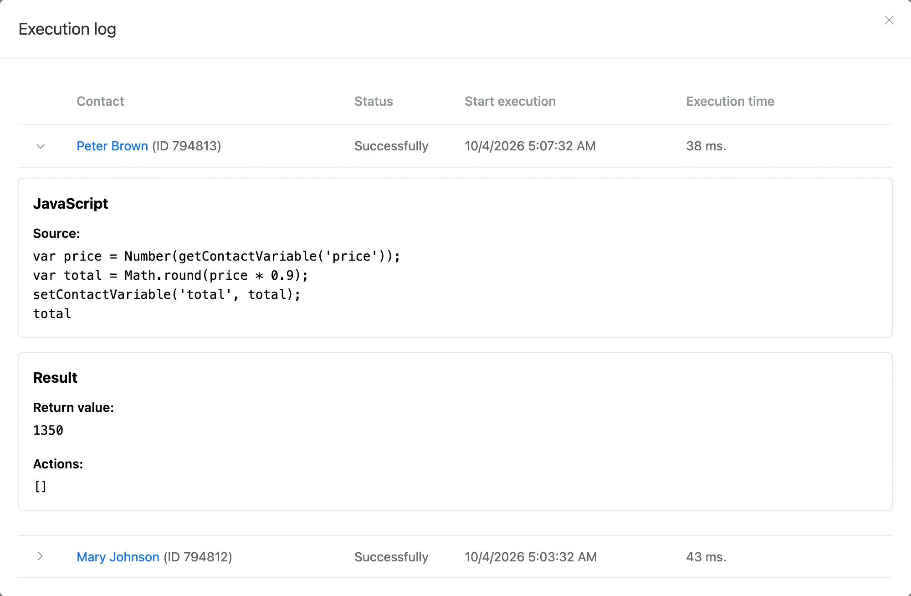Click the Actions: label

coord(58,464)
